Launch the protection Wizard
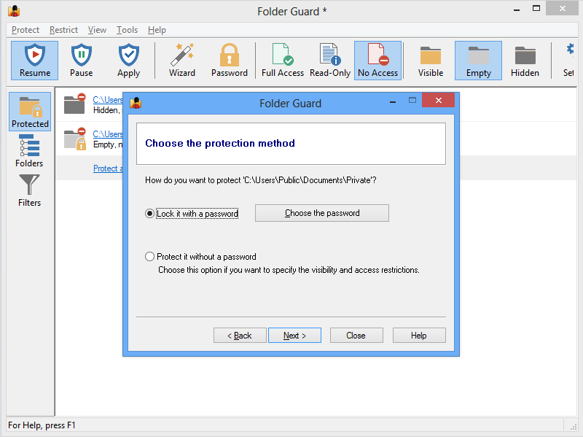Viewport: 583px width, 437px height. pos(182,60)
